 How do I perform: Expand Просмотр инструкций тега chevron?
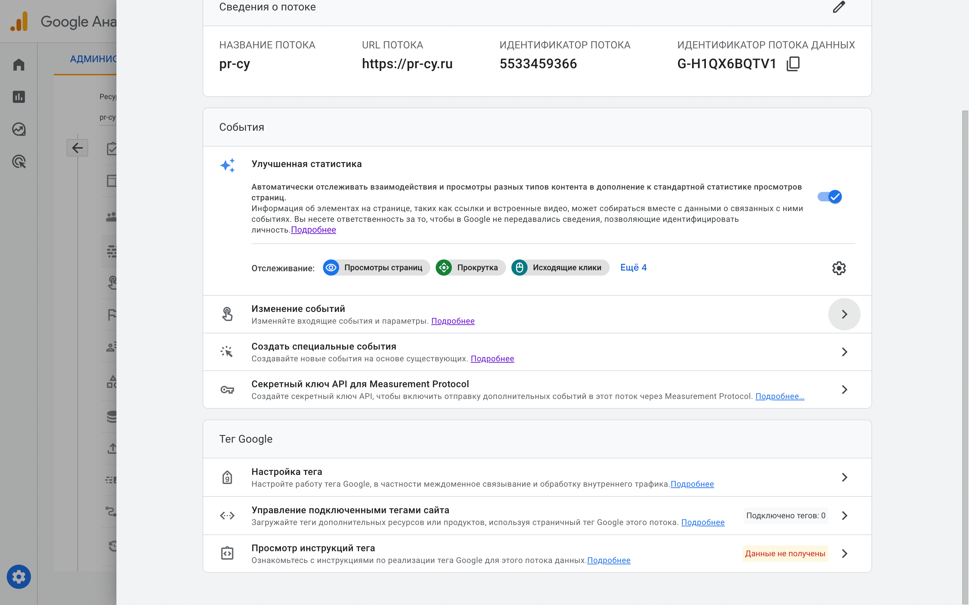pyautogui.click(x=844, y=553)
